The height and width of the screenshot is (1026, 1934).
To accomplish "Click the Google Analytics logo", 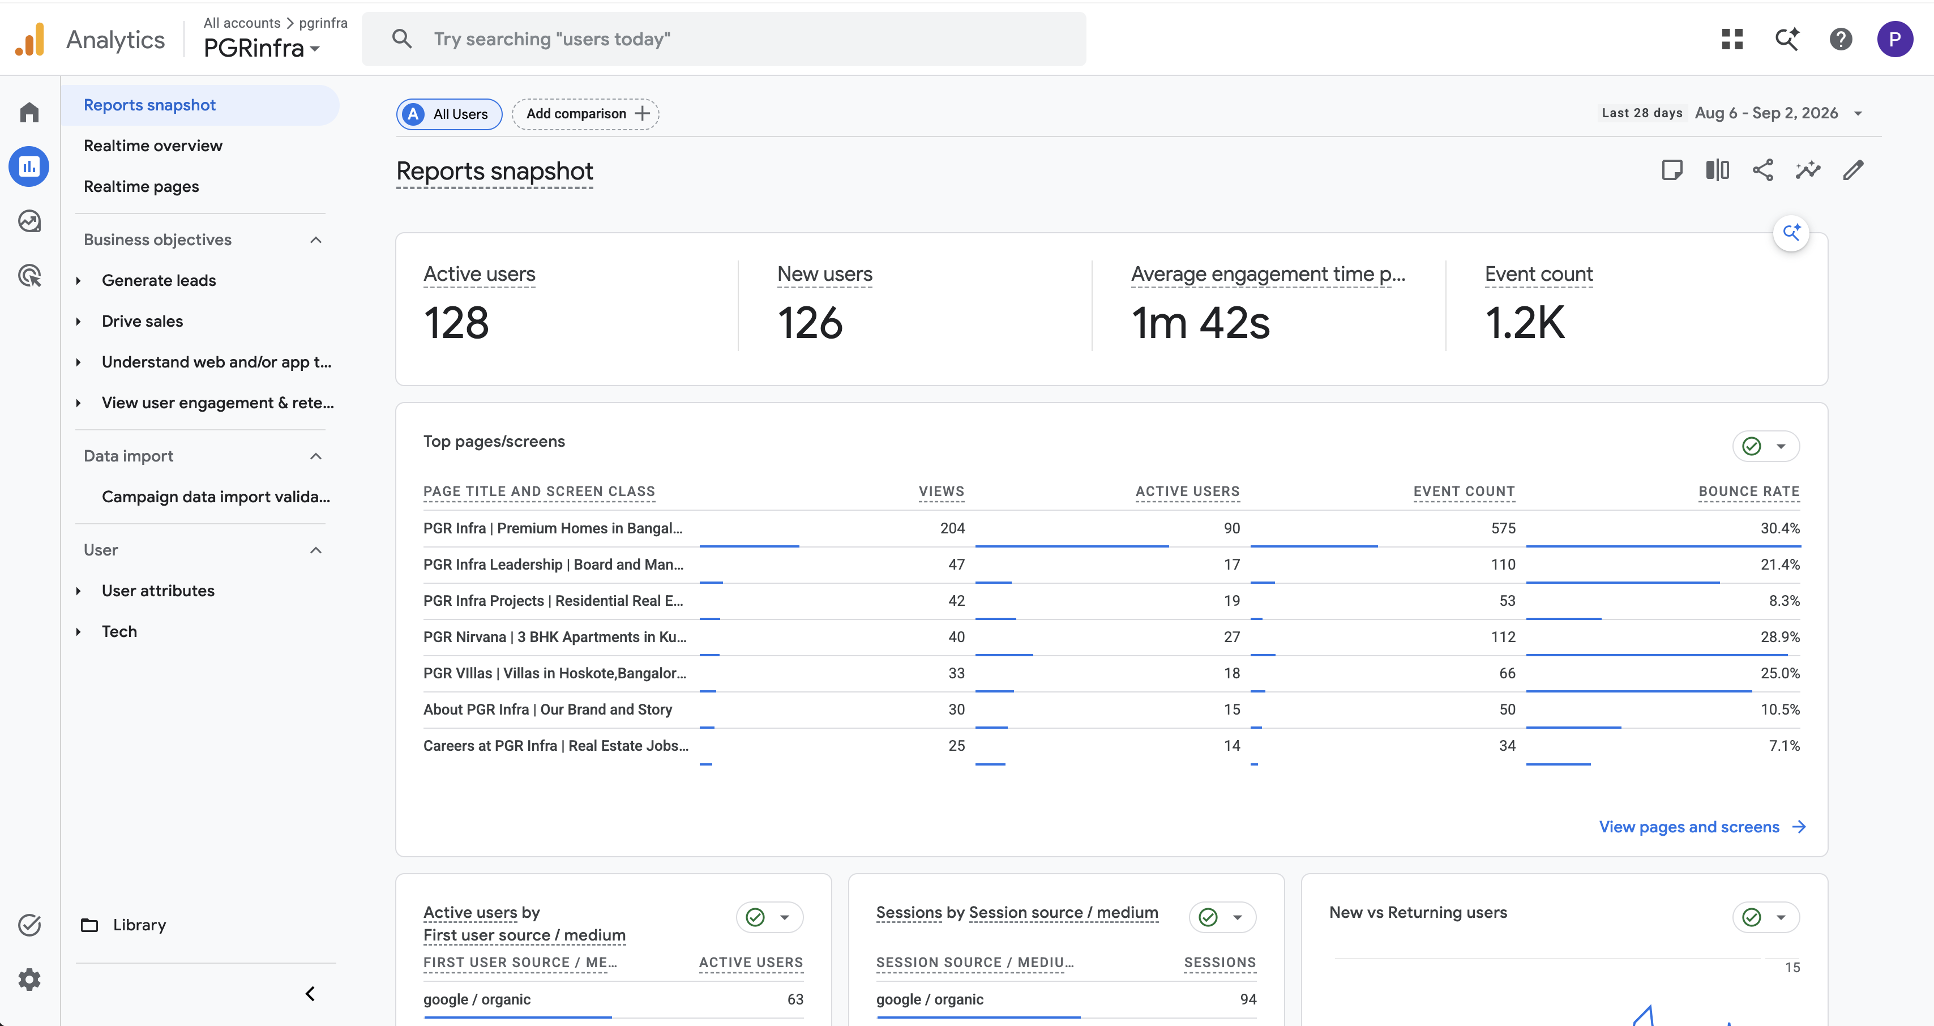I will [30, 39].
